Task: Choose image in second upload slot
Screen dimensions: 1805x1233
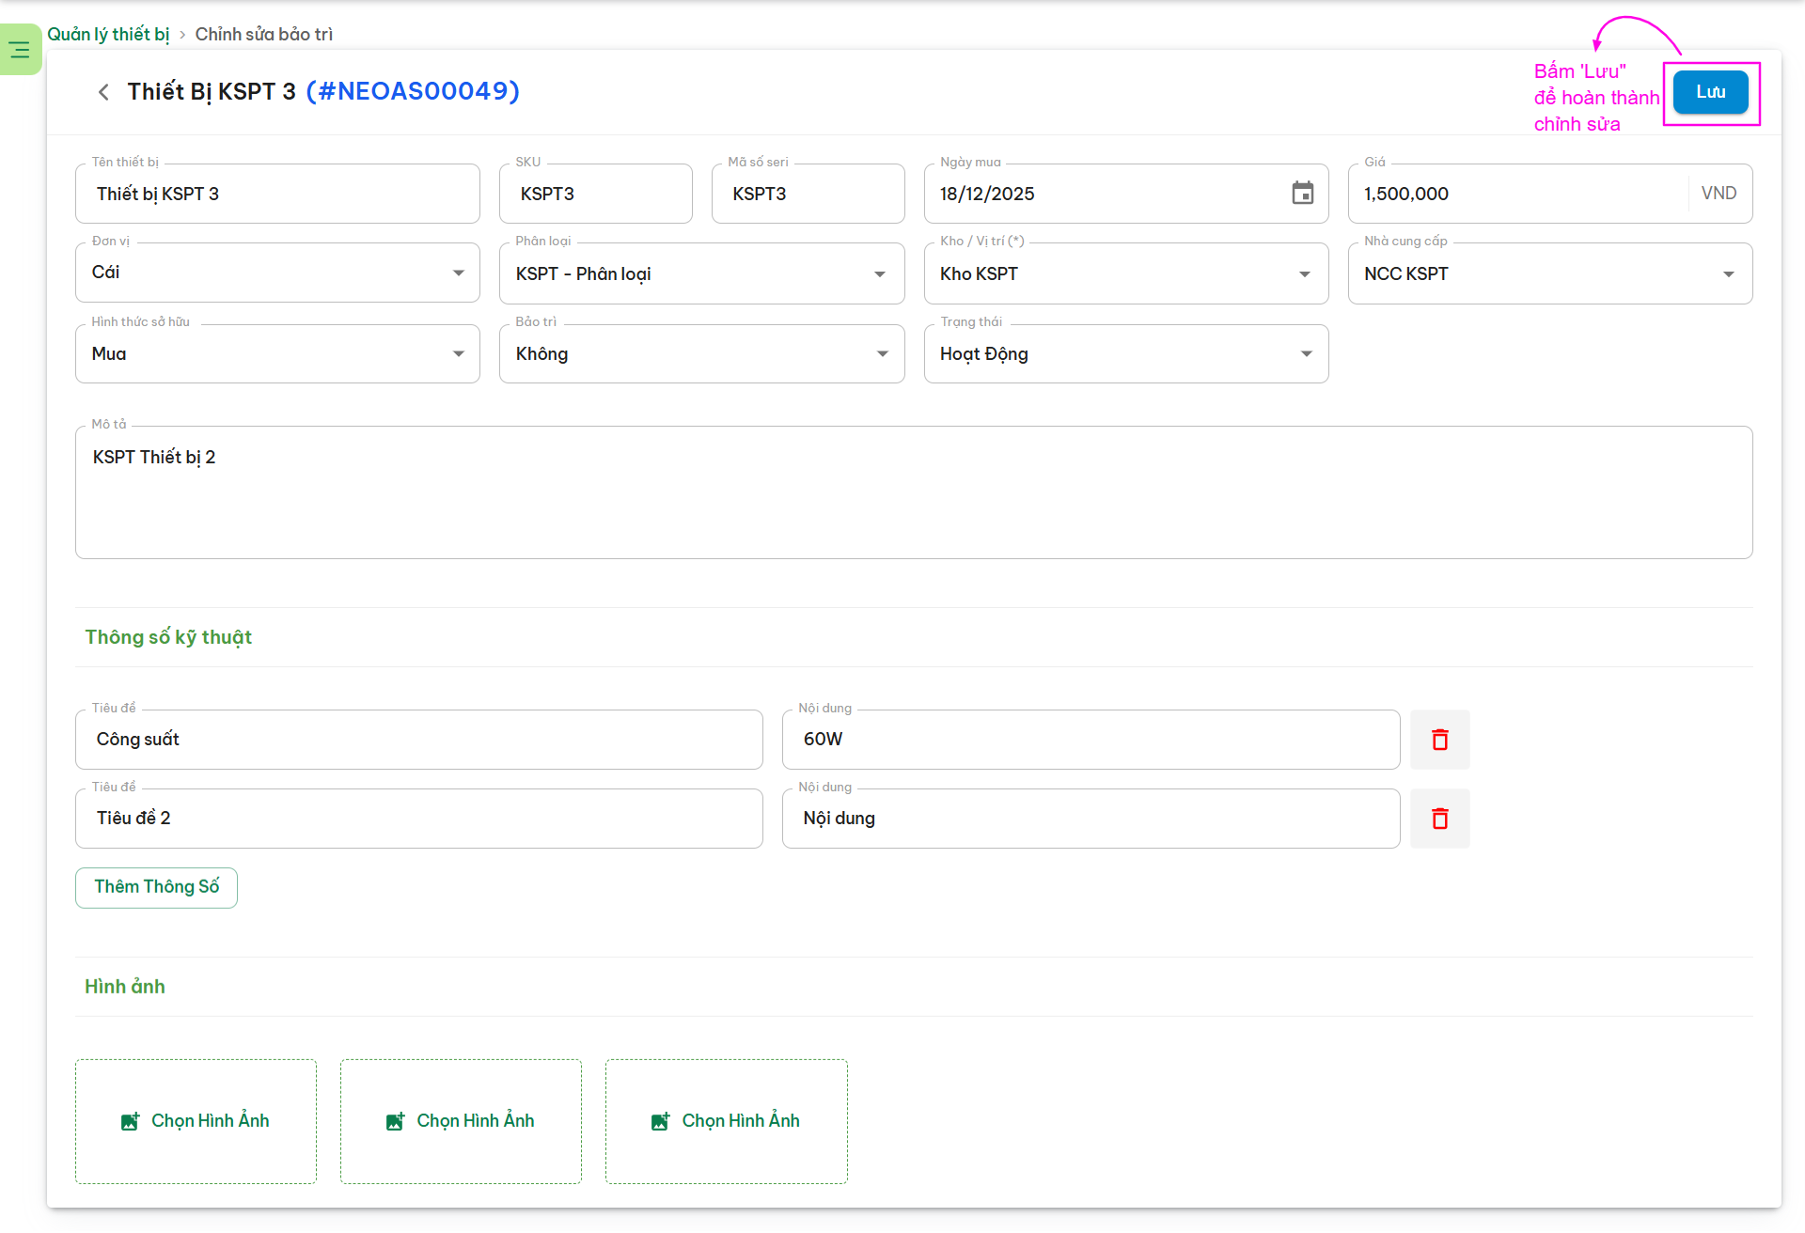Action: pyautogui.click(x=461, y=1121)
